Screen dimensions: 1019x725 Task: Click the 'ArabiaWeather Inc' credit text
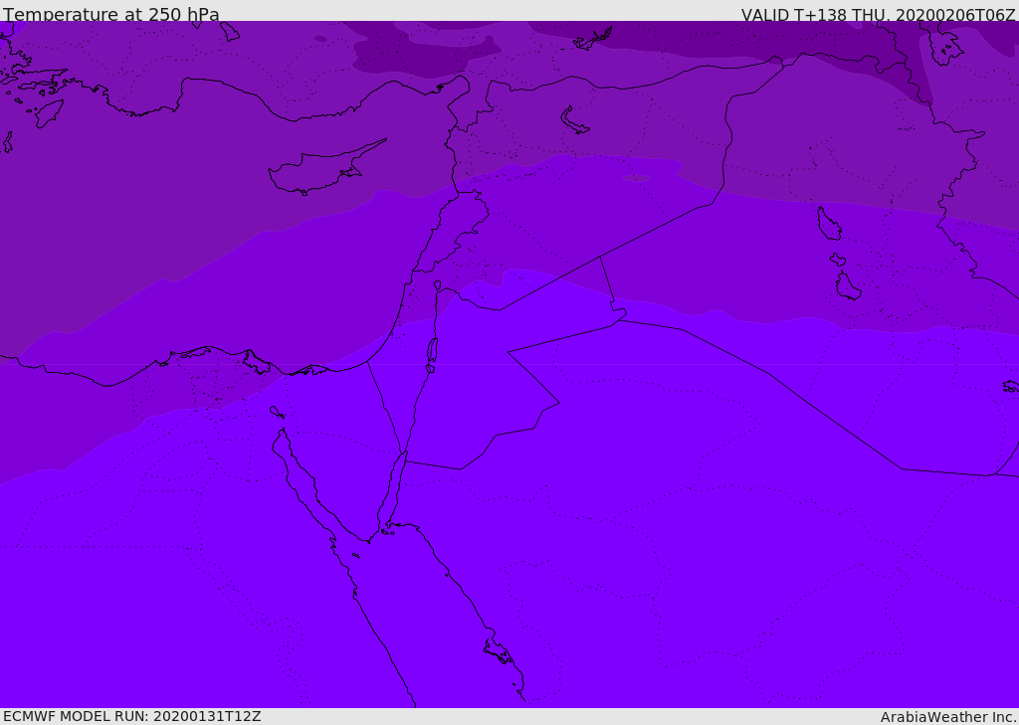pyautogui.click(x=947, y=717)
